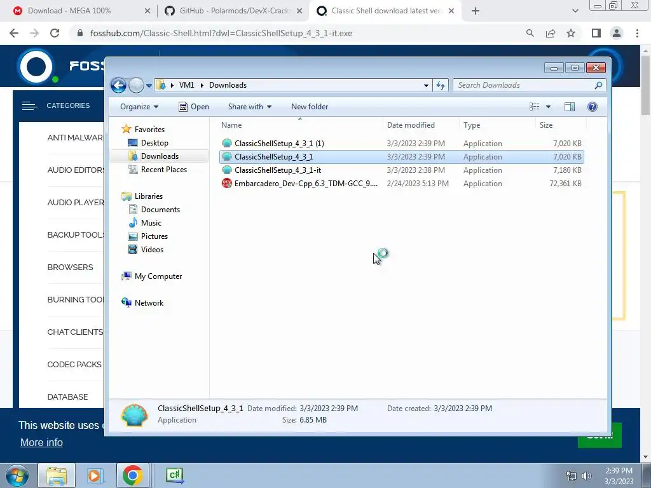This screenshot has height=488, width=651.
Task: Open CODEC PACKS category on FossHub
Action: [x=74, y=364]
